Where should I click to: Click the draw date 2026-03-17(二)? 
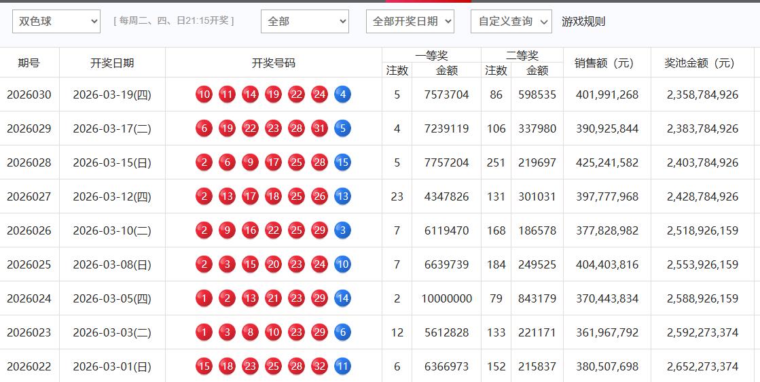pos(112,128)
